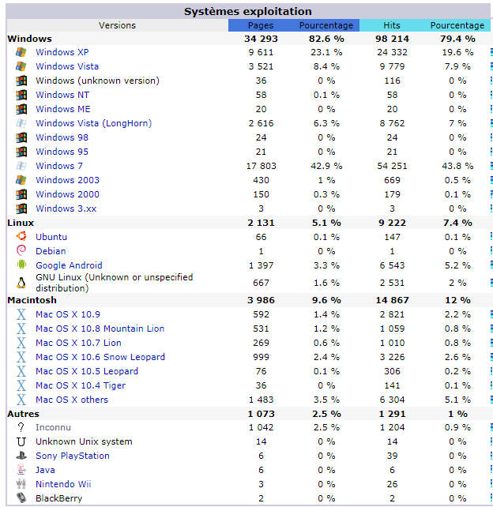Click the BlackBerry phone icon

21,498
